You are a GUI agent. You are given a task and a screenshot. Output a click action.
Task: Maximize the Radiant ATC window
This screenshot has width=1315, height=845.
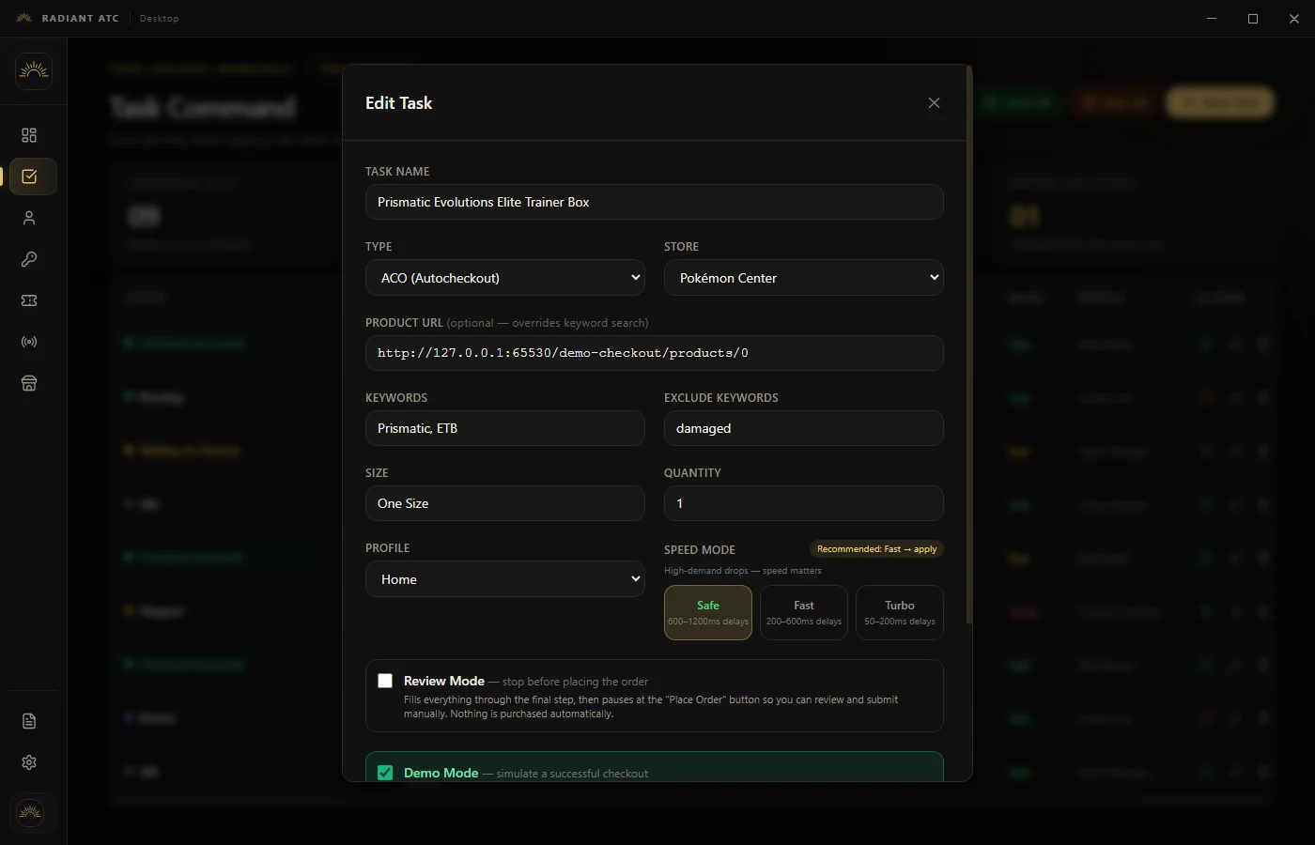point(1253,19)
